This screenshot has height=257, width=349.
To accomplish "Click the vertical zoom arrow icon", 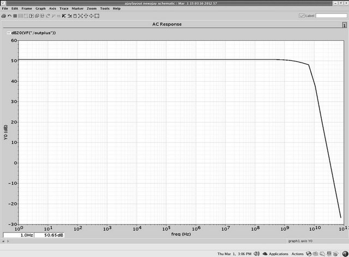I will pyautogui.click(x=86, y=16).
